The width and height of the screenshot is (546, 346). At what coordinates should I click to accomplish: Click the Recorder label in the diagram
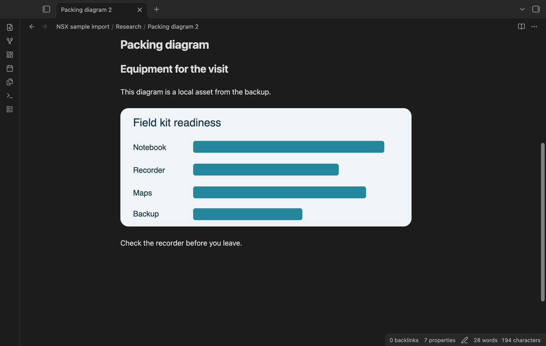(x=149, y=170)
